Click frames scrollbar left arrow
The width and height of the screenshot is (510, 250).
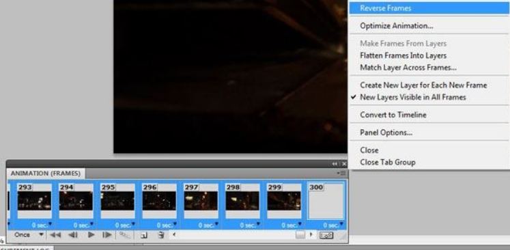pos(174,235)
